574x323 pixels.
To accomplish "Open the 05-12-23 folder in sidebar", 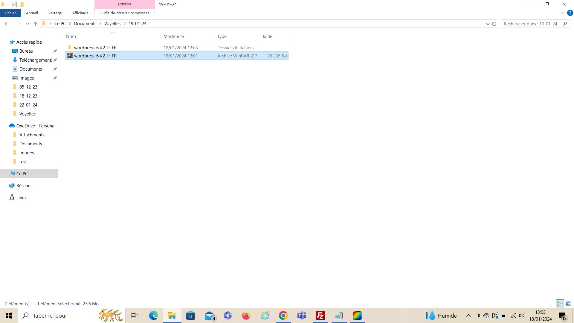I will coord(28,87).
